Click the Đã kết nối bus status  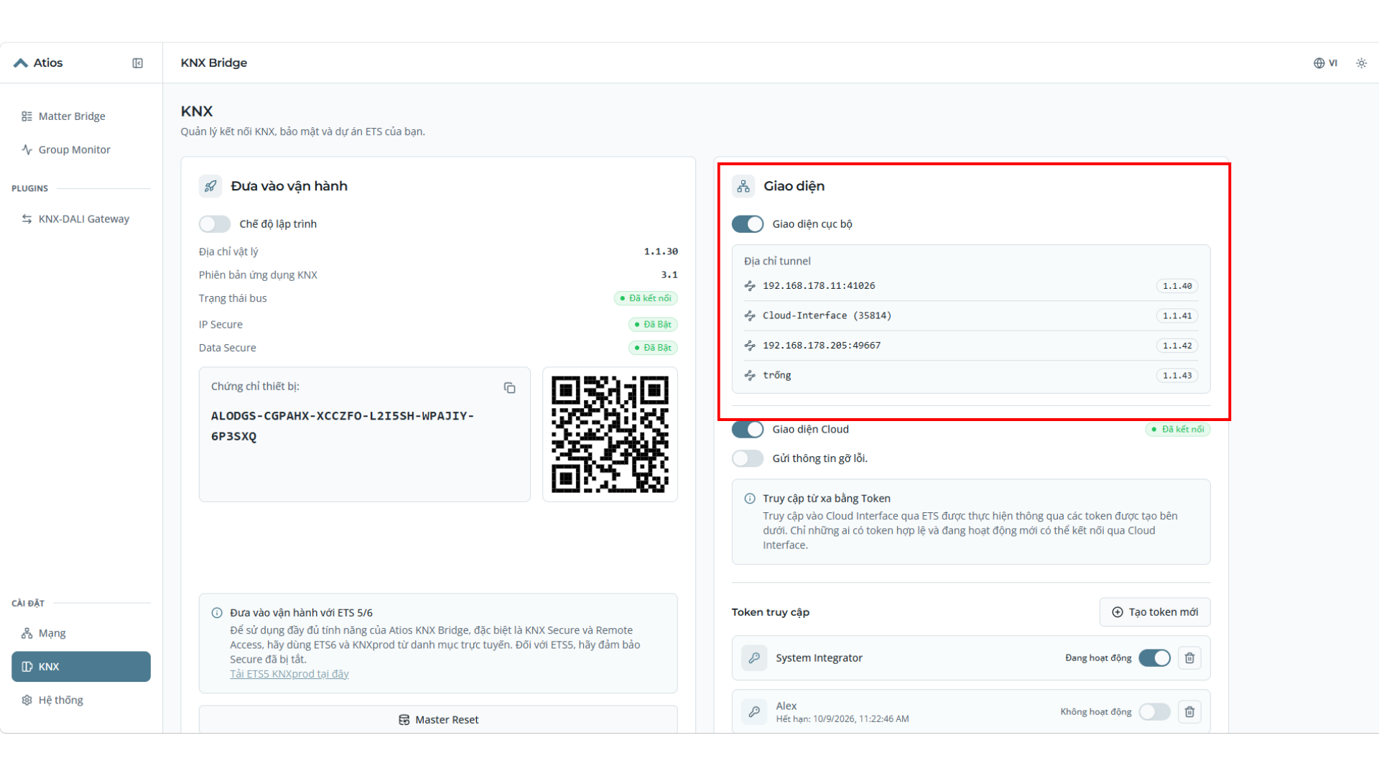646,298
